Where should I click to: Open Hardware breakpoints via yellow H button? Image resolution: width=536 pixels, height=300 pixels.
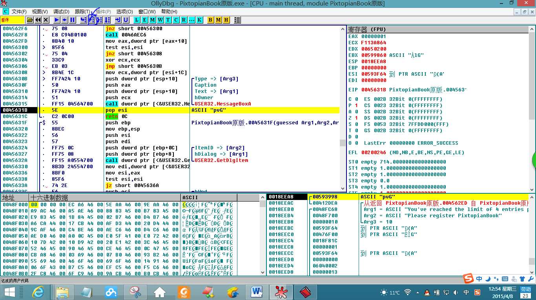pyautogui.click(x=226, y=20)
